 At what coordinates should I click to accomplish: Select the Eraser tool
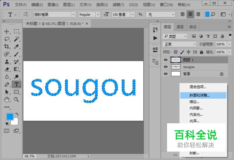coord(6,69)
